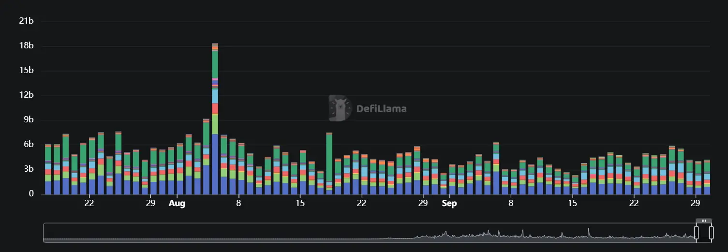Image resolution: width=728 pixels, height=252 pixels.
Task: Click the Sep label on the x-axis
Action: 449,204
